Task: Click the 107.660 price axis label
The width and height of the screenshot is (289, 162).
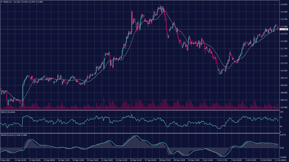Action: 284,107
